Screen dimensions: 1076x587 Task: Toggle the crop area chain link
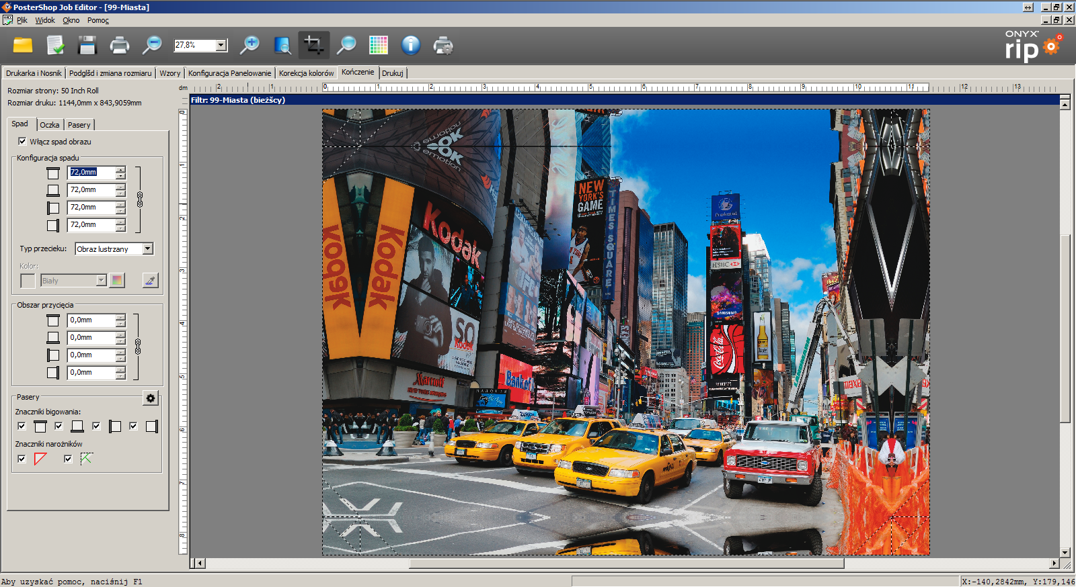[138, 347]
